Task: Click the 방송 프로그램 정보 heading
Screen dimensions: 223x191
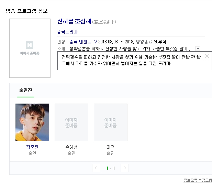Action: 27,11
